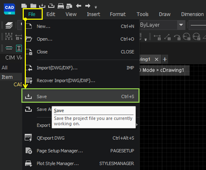Image resolution: width=206 pixels, height=170 pixels.
Task: Click the Print icon in quick access toolbar
Action: pos(61,6)
